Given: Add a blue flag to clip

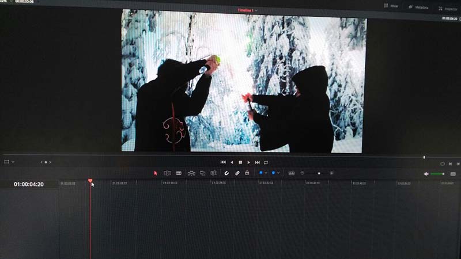Looking at the screenshot, I should pyautogui.click(x=260, y=173).
